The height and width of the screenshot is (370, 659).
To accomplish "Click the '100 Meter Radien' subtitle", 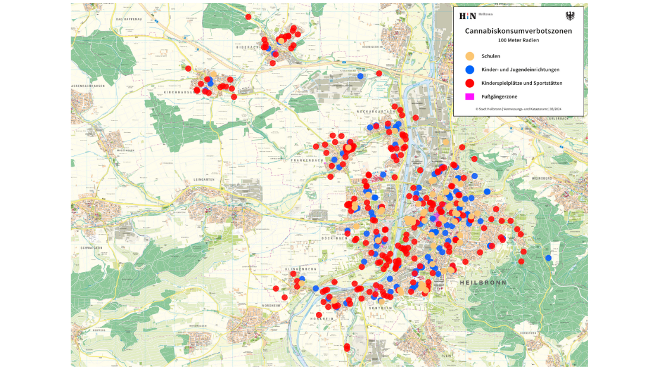I will pyautogui.click(x=518, y=40).
